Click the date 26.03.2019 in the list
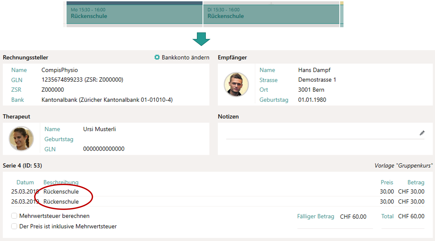 [25, 202]
